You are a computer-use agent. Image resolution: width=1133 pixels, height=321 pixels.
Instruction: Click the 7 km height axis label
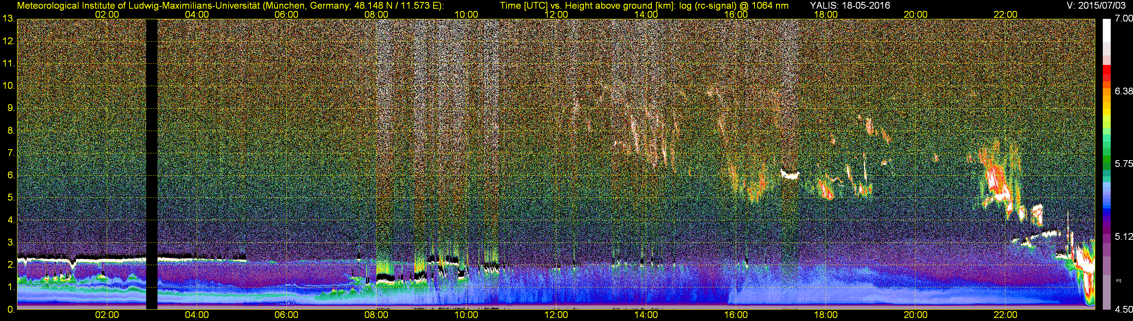pyautogui.click(x=11, y=153)
